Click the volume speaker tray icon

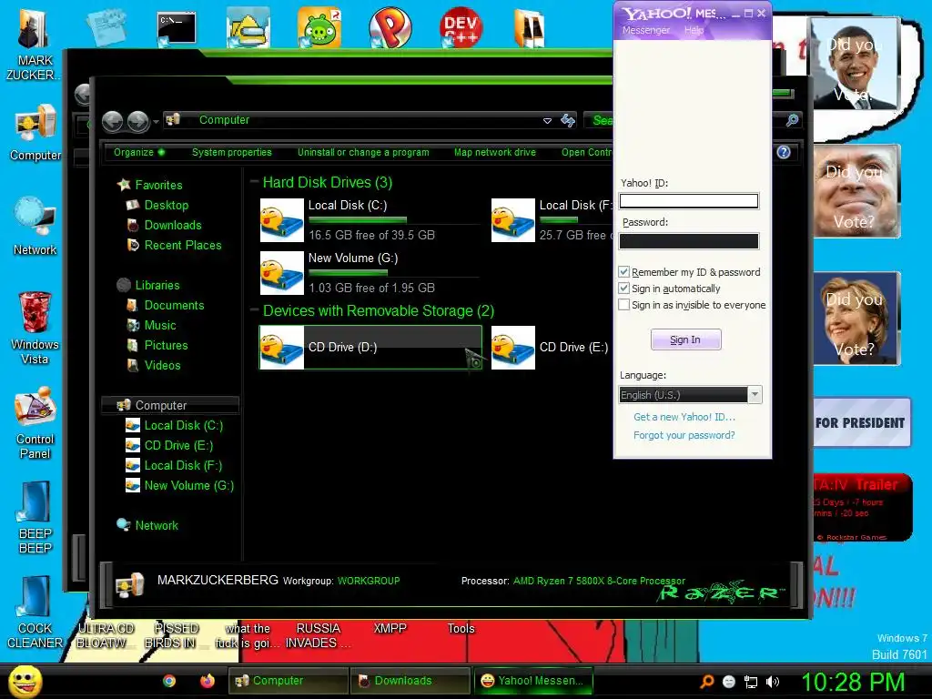772,682
